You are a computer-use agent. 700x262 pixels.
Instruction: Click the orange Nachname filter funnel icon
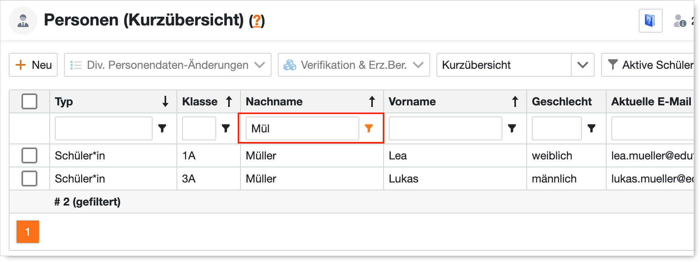click(x=369, y=128)
